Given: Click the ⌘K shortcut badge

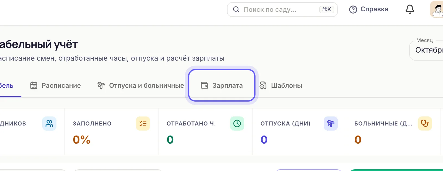Looking at the screenshot, I should (327, 9).
